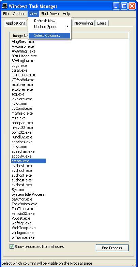Image resolution: width=138 pixels, height=267 pixels.
Task: Sort by the Image Name column header
Action: point(19,36)
